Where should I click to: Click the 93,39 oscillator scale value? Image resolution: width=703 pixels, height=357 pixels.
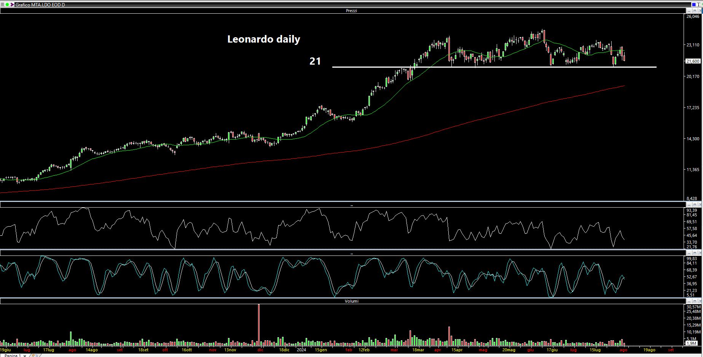[x=692, y=210]
